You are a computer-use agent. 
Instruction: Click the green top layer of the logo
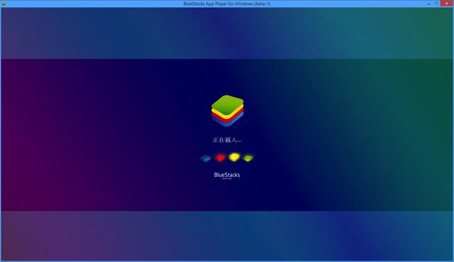coord(227,104)
